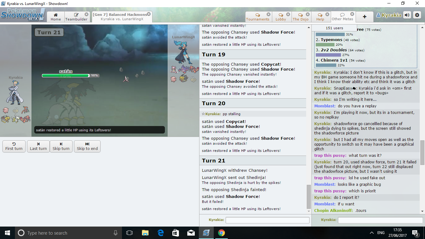425x239 pixels.
Task: Switch to The Dojo room tab
Action: point(301,17)
